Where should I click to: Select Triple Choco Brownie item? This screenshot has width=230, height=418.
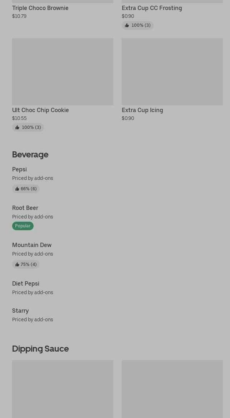(x=40, y=8)
